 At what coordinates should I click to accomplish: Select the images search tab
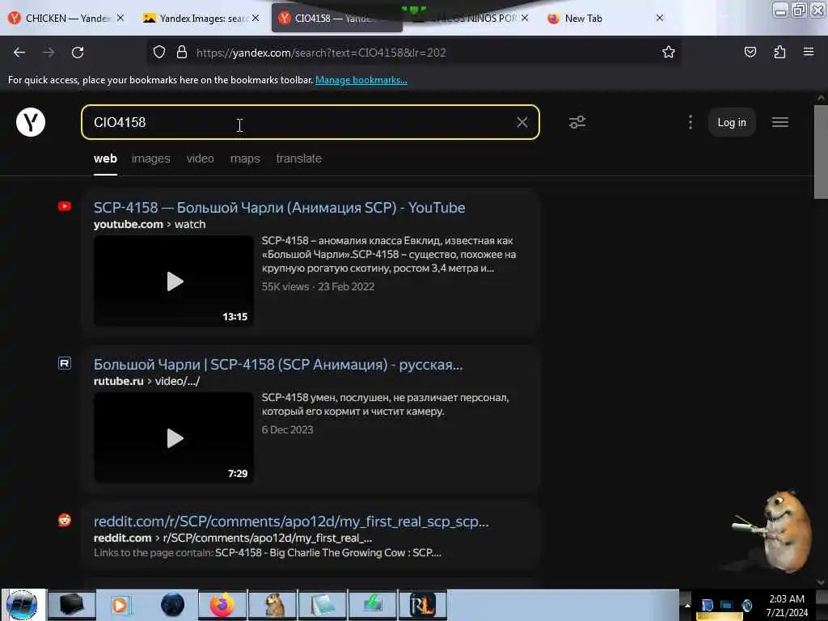click(151, 158)
